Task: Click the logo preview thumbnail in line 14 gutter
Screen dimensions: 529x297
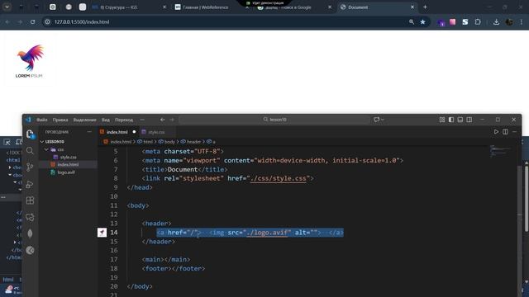Action: (x=102, y=233)
